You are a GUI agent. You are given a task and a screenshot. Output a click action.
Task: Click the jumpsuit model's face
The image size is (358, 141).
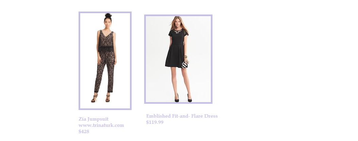(x=108, y=24)
